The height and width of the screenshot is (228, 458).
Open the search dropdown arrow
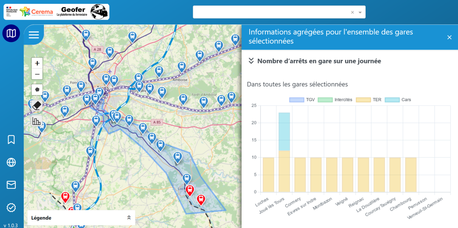(360, 12)
